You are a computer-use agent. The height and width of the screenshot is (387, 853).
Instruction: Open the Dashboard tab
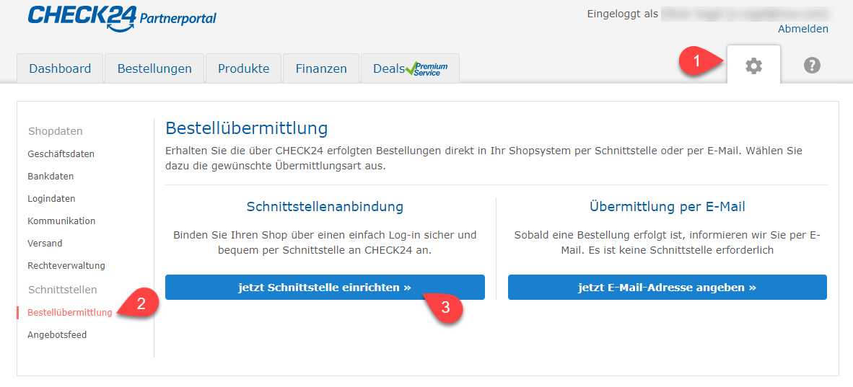[x=60, y=68]
